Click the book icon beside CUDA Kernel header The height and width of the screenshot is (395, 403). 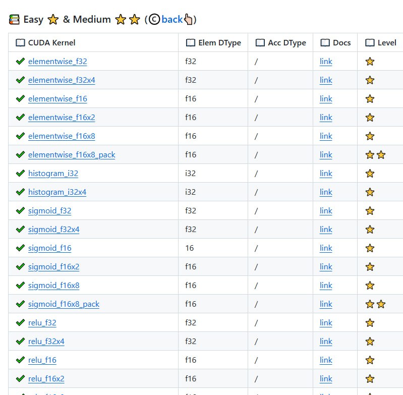[20, 43]
